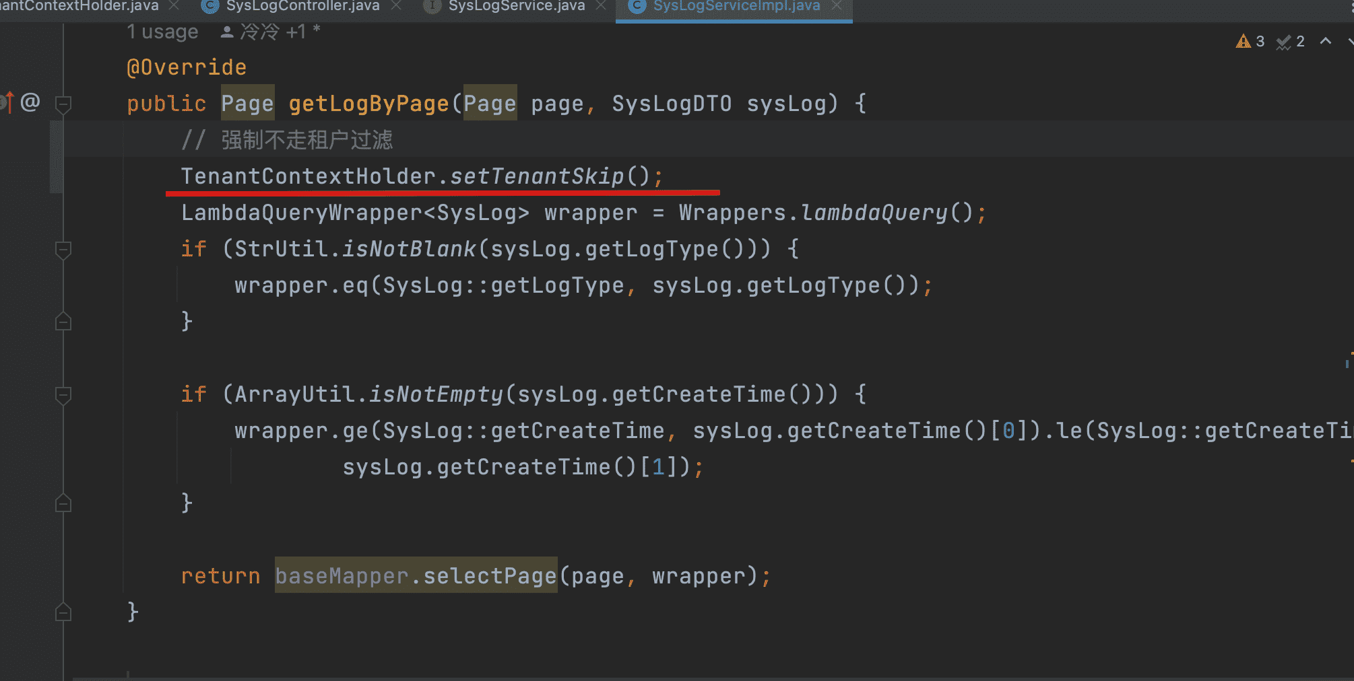Screen dimensions: 1354x681
Task: Click the warnings indicator showing 3 problems
Action: click(x=1250, y=42)
